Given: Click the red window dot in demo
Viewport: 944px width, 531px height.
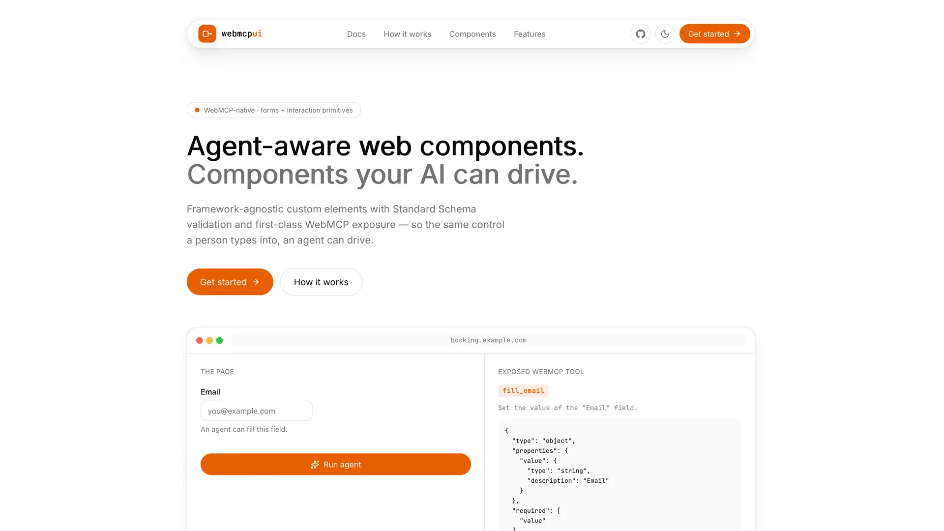Looking at the screenshot, I should pos(199,340).
